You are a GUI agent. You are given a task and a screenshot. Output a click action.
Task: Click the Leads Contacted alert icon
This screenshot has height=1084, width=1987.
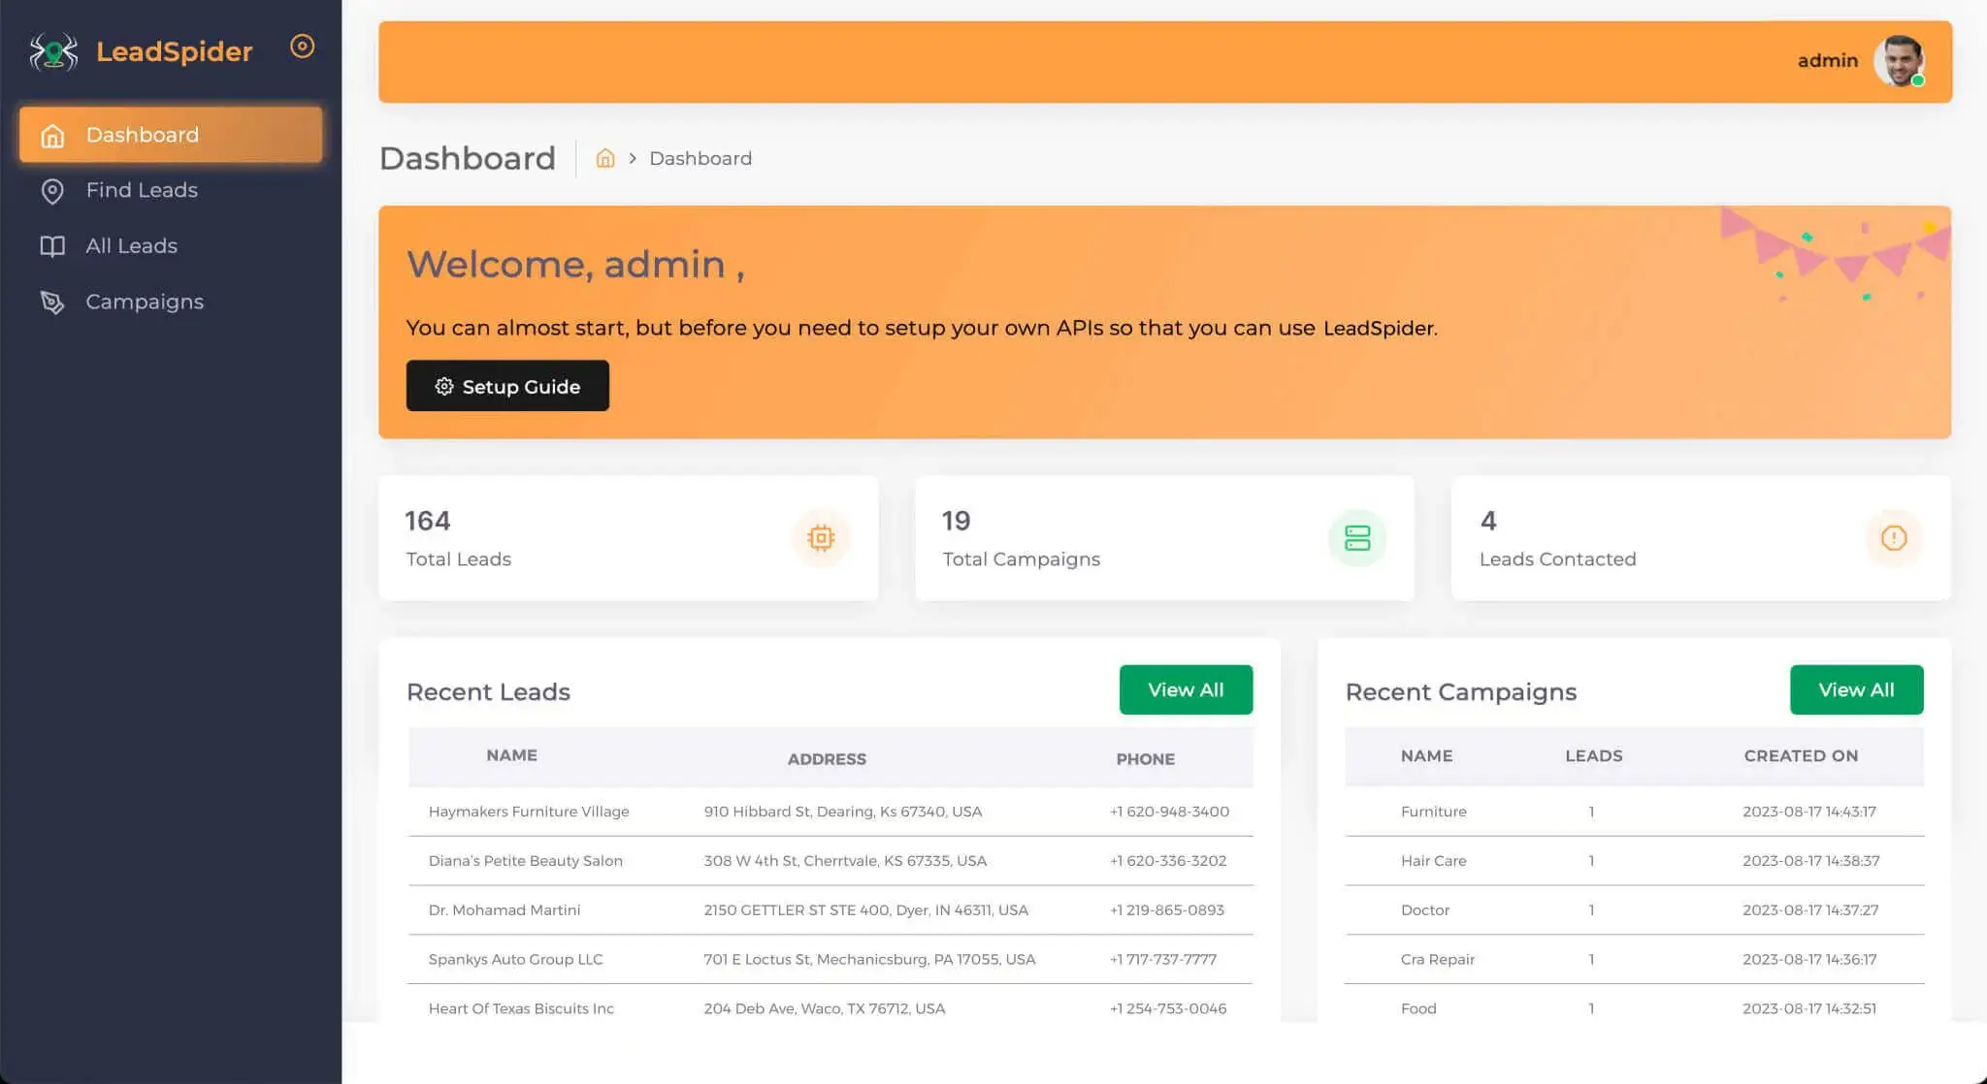pyautogui.click(x=1893, y=538)
